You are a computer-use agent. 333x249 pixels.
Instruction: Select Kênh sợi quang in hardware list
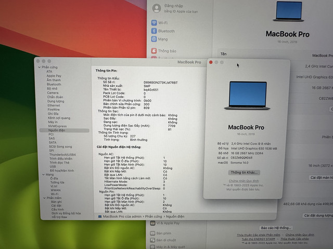pyautogui.click(x=59, y=118)
